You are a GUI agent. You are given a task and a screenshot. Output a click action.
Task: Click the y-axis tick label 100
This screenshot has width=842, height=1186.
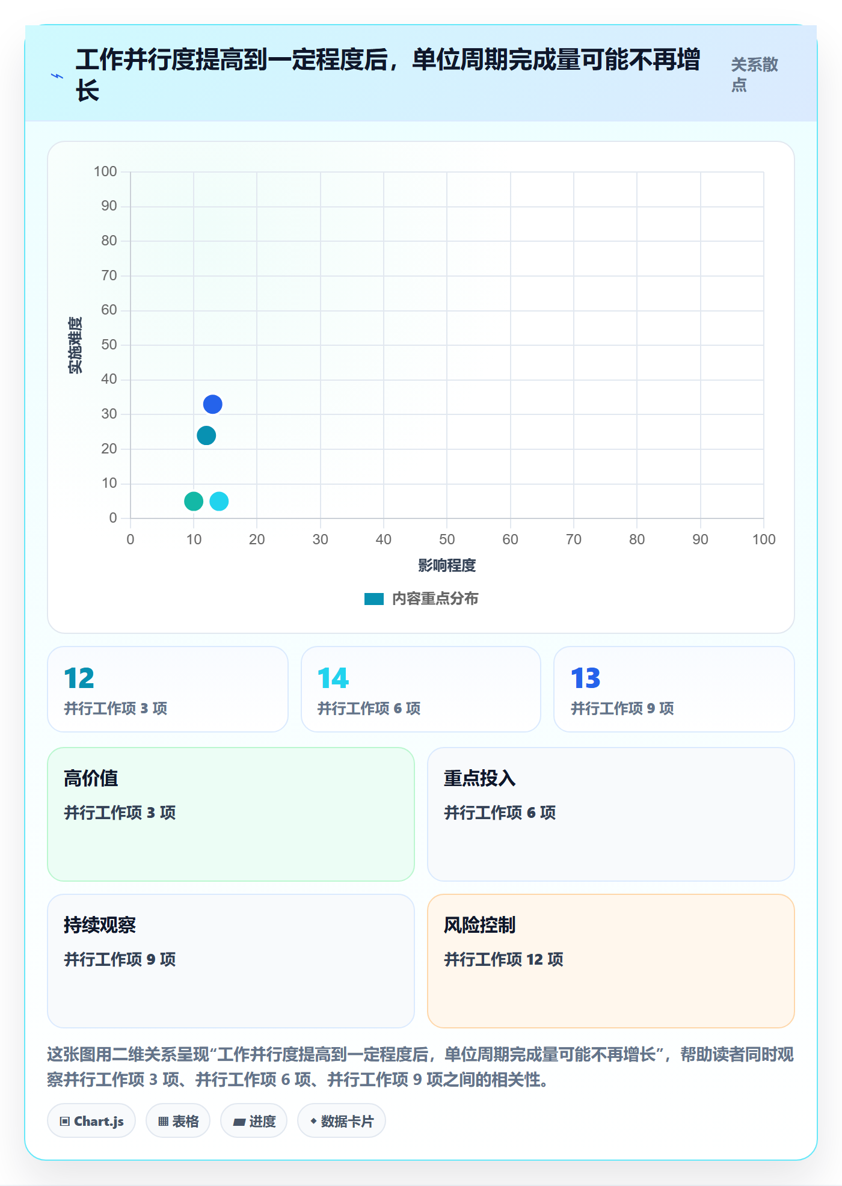coord(105,171)
